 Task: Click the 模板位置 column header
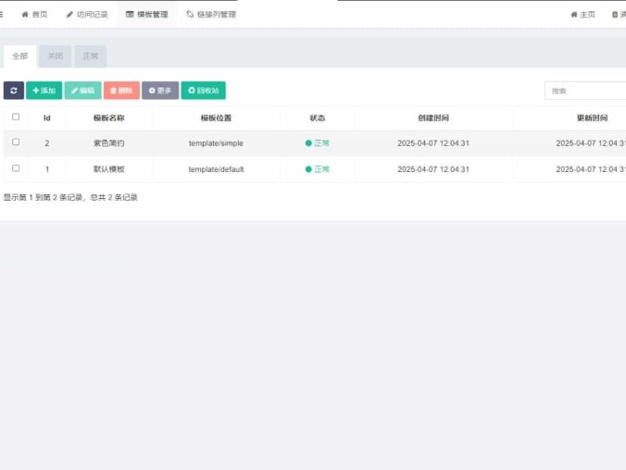point(216,118)
